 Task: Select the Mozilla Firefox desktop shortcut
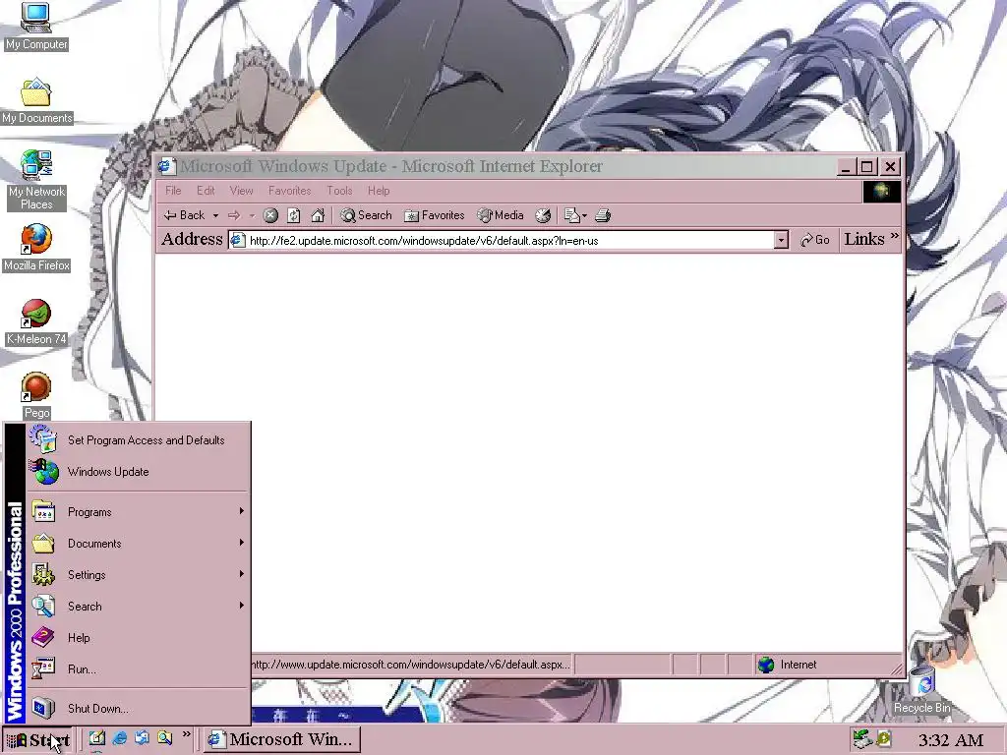pos(36,248)
